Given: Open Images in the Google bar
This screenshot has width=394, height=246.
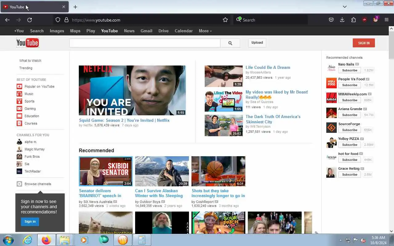Looking at the screenshot, I should (57, 31).
